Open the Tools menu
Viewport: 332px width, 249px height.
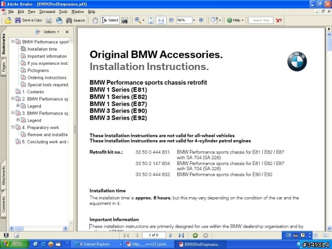point(63,11)
